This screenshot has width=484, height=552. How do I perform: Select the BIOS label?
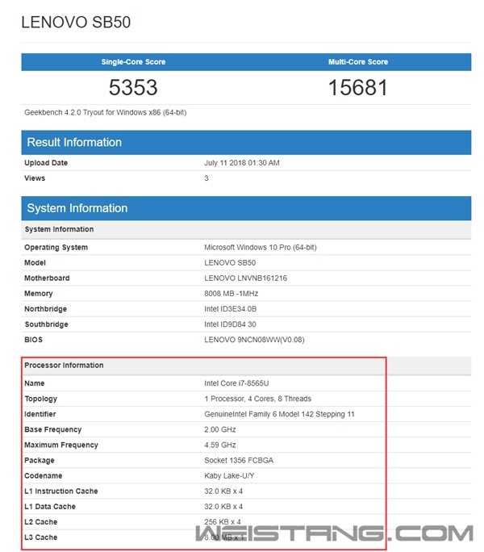[x=33, y=340]
